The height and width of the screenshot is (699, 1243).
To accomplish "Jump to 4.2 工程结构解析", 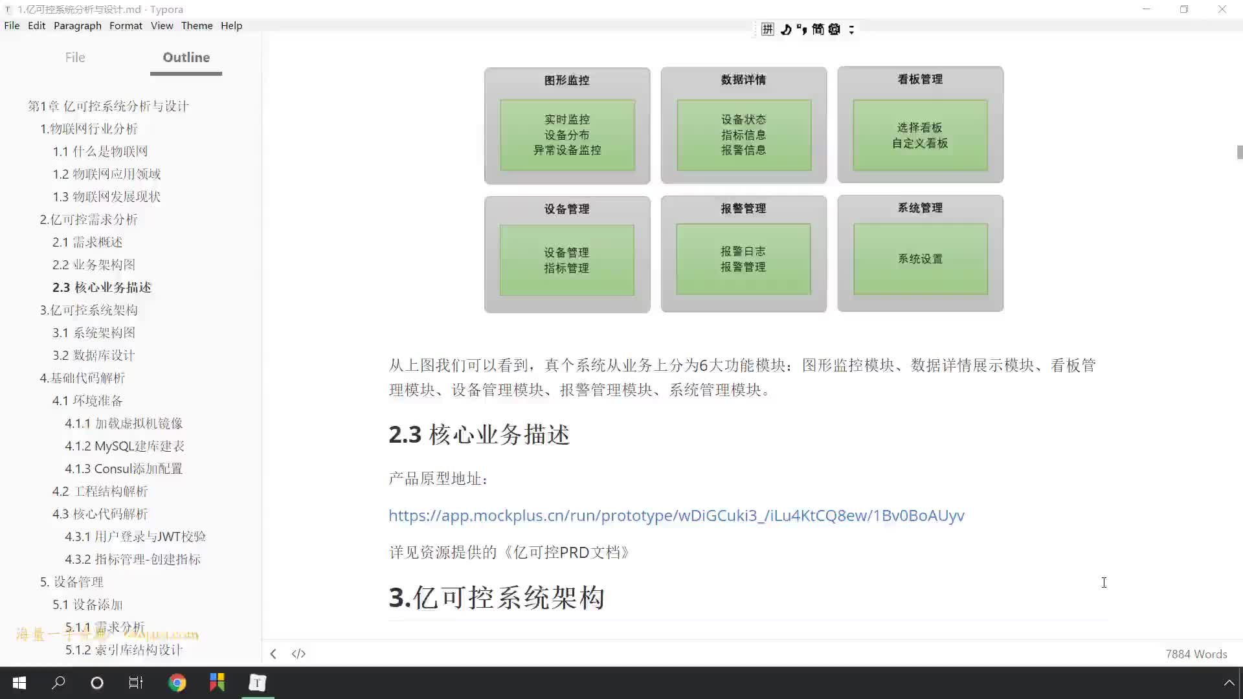I will click(x=100, y=491).
